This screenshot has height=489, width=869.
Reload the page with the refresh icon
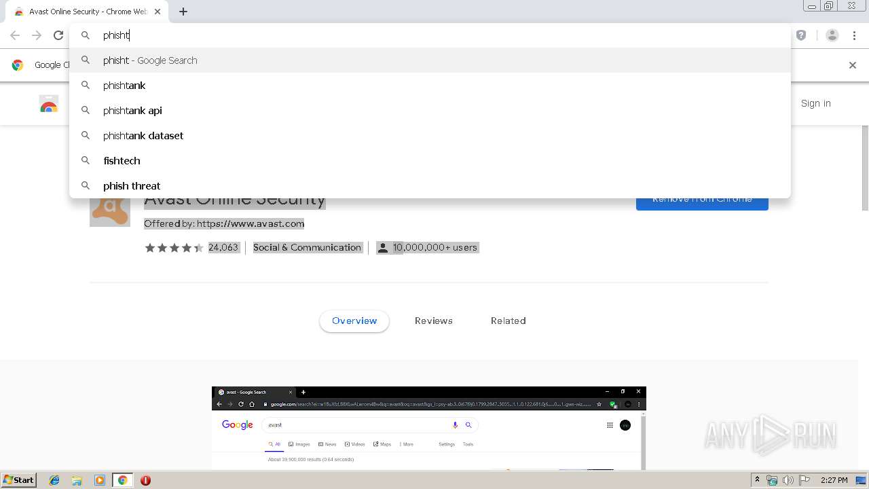pyautogui.click(x=58, y=35)
